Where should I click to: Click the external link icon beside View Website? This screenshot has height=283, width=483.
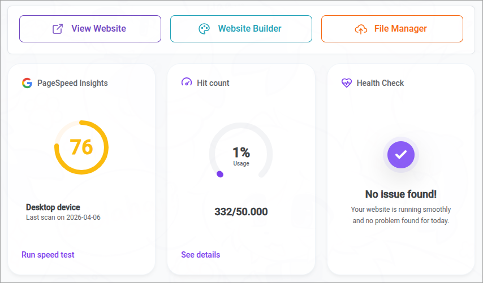(x=58, y=29)
